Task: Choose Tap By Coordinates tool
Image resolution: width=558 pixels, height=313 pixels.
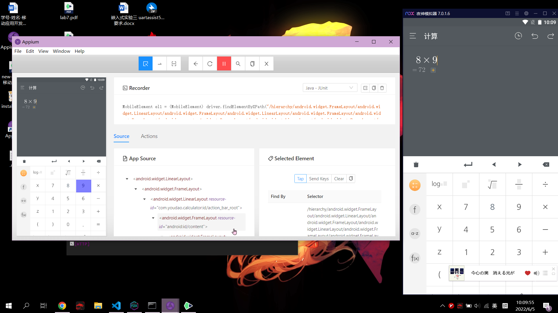Action: 174,64
